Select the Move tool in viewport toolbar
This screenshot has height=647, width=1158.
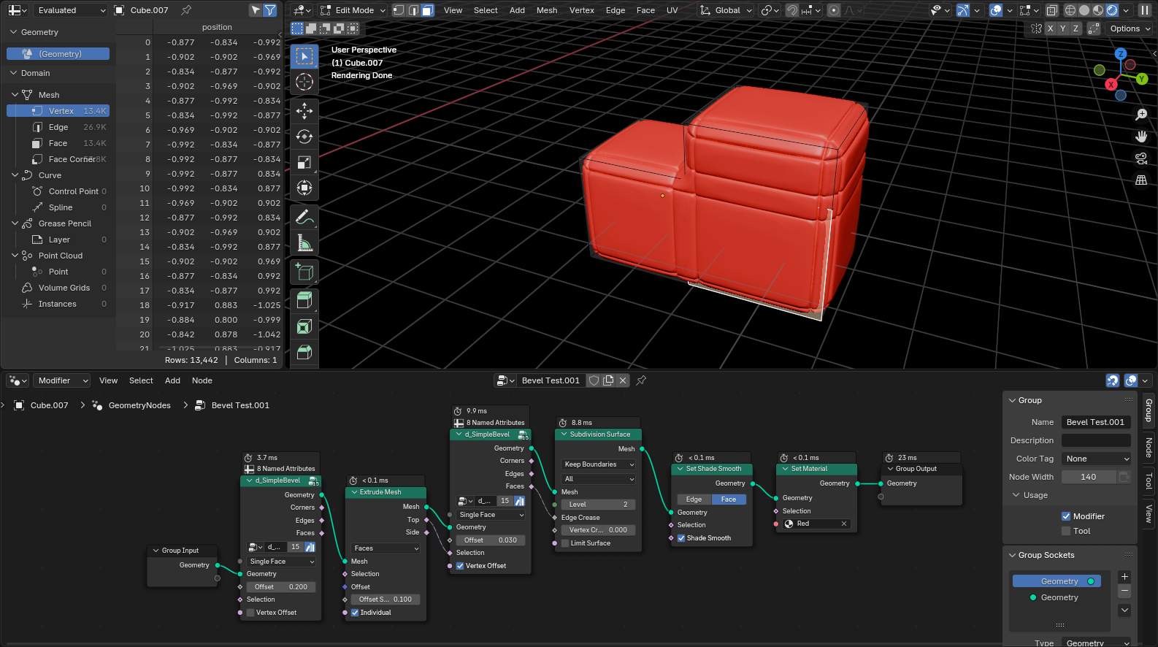(x=304, y=111)
